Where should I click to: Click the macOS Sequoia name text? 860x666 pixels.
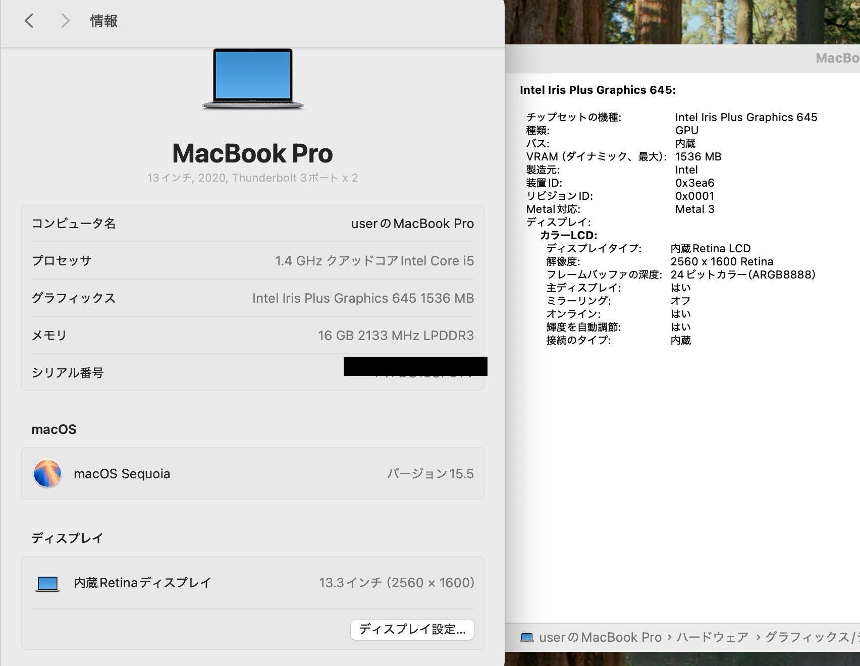122,474
